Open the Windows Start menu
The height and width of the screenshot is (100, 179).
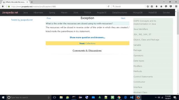tap(3, 97)
